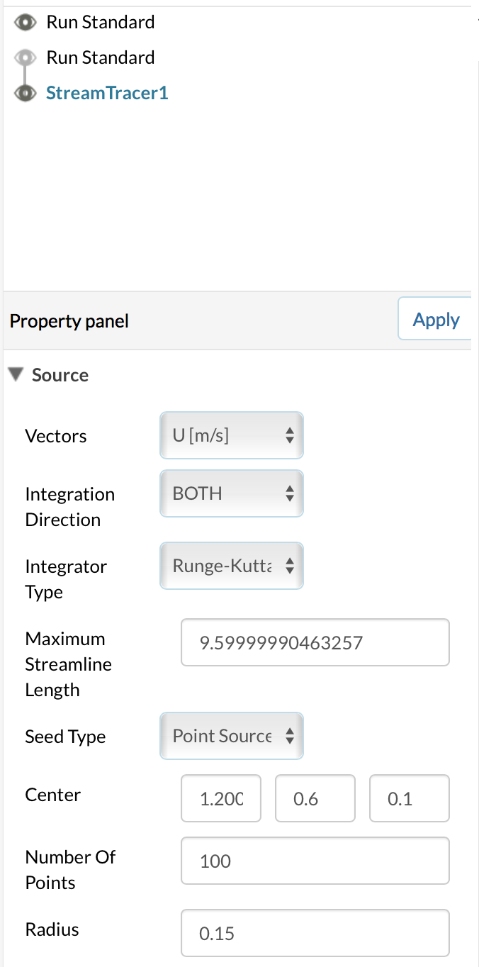Click the Property panel header label

69,321
